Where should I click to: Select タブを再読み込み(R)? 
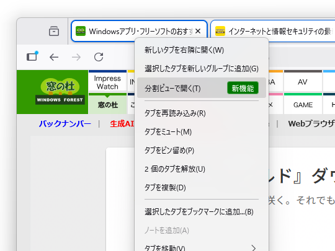pyautogui.click(x=202, y=113)
